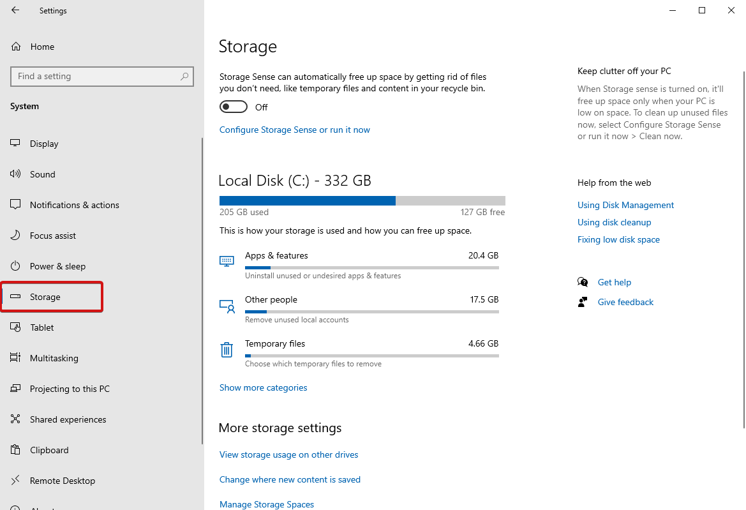This screenshot has height=510, width=746.
Task: Select Shared experiences in the sidebar
Action: point(68,419)
